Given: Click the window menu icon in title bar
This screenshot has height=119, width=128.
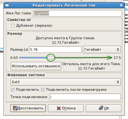Looking at the screenshot, I should (x=7, y=5).
